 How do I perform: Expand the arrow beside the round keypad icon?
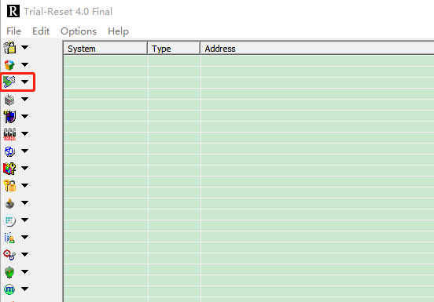click(25, 220)
